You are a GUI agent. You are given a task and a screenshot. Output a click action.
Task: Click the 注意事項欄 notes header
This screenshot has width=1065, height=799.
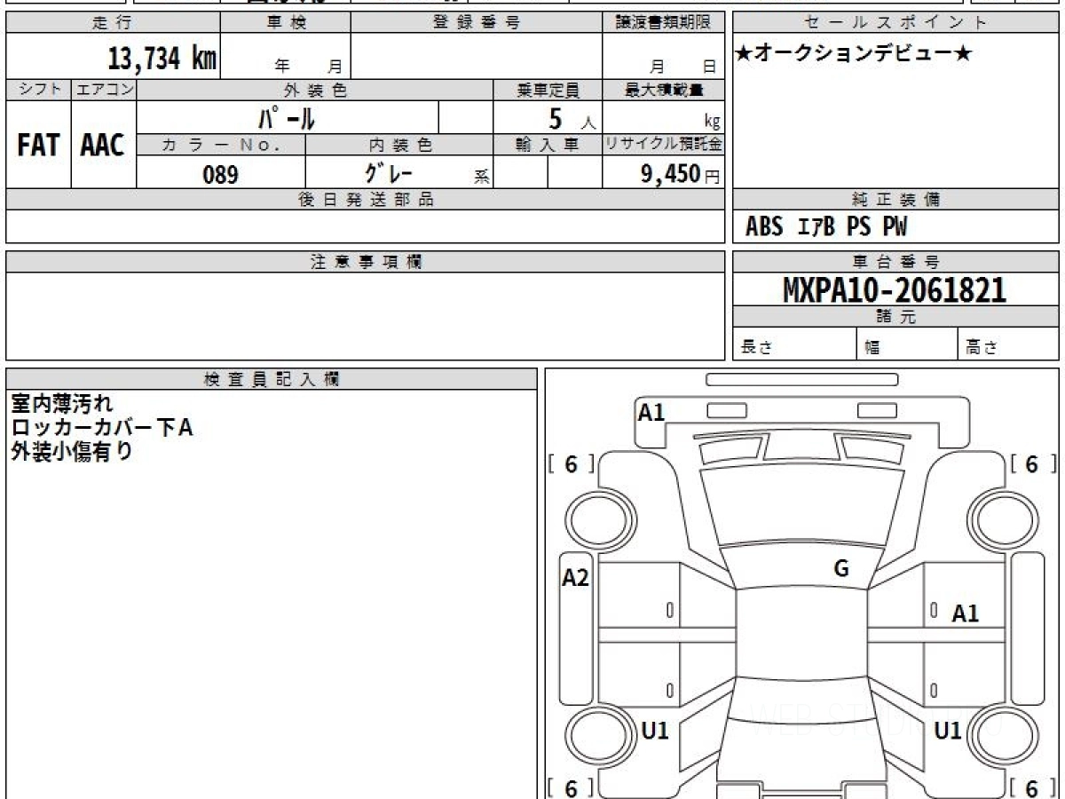pos(366,262)
